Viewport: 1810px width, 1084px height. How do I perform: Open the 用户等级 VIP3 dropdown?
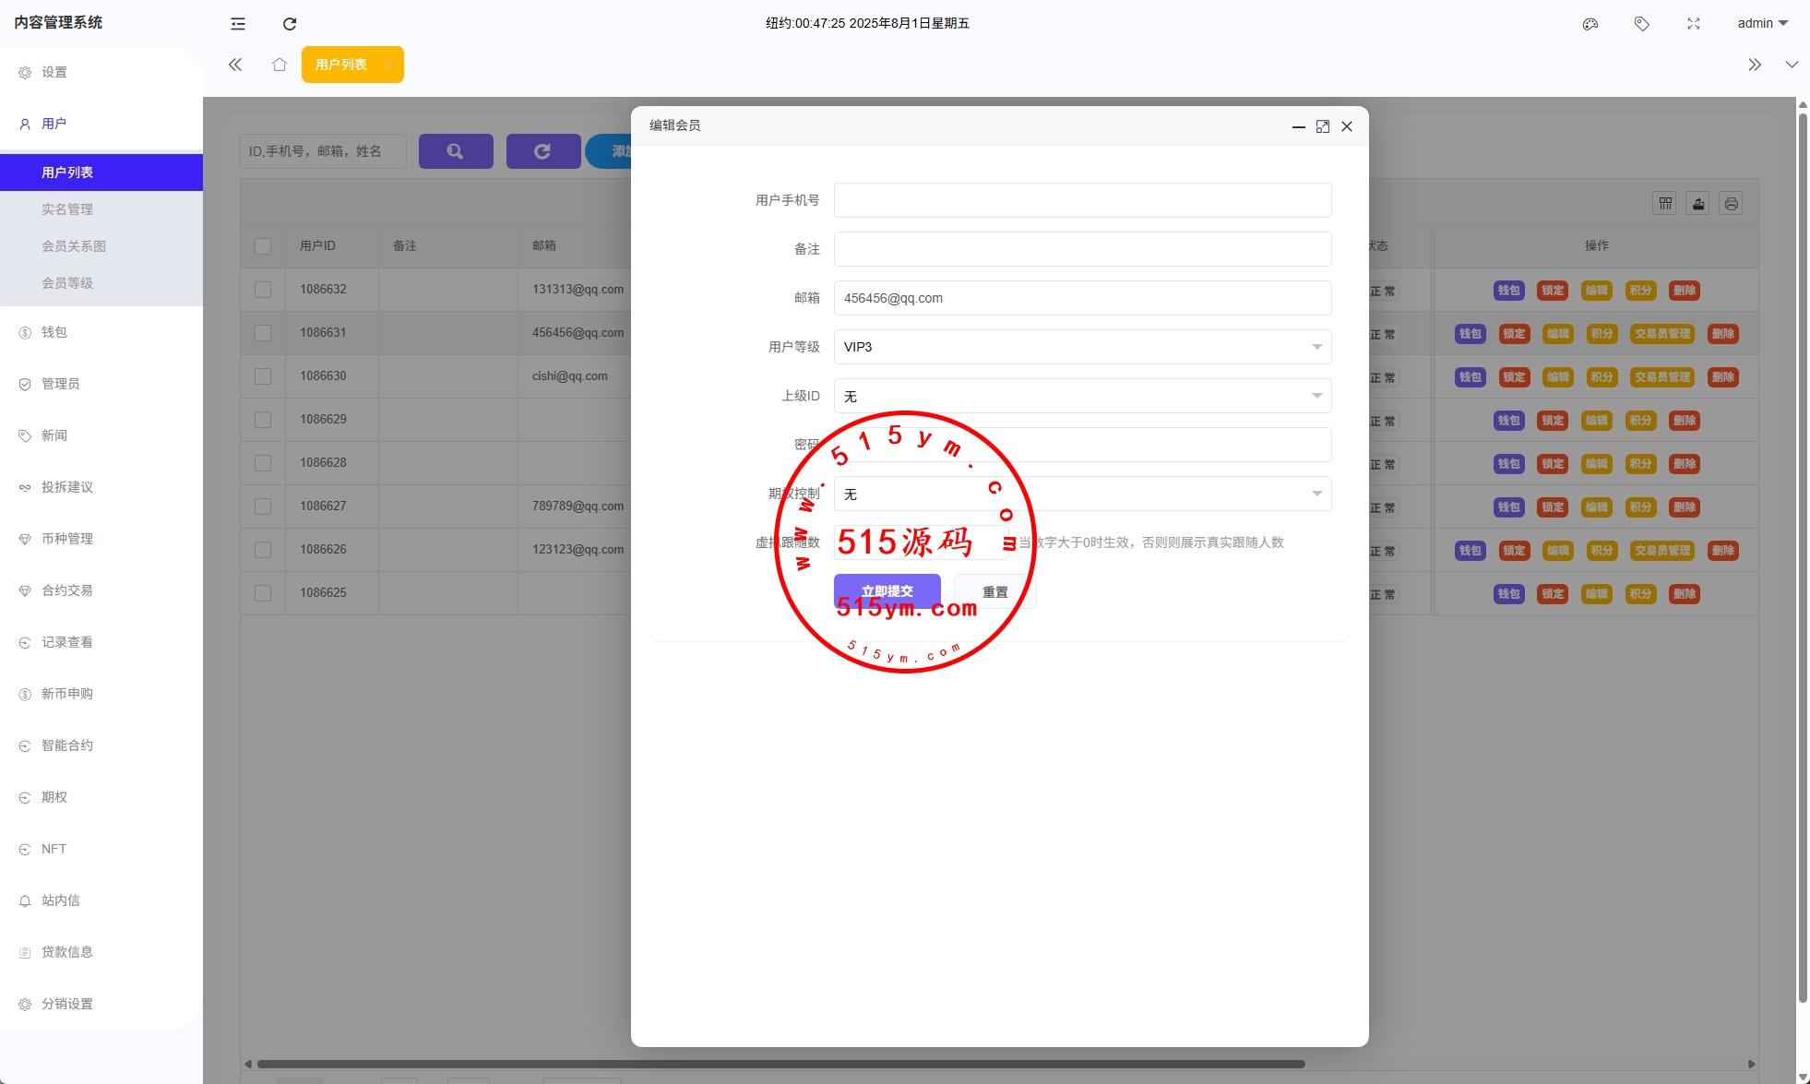[x=1082, y=347]
